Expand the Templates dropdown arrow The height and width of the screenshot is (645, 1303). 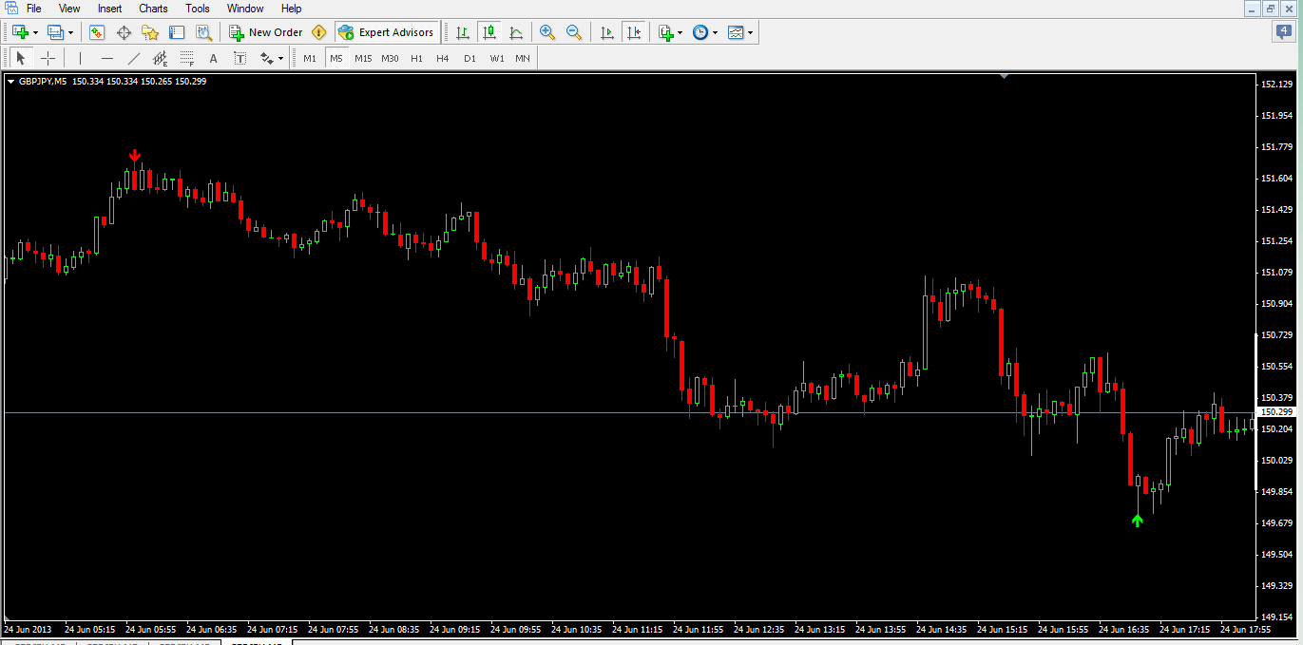tap(751, 32)
